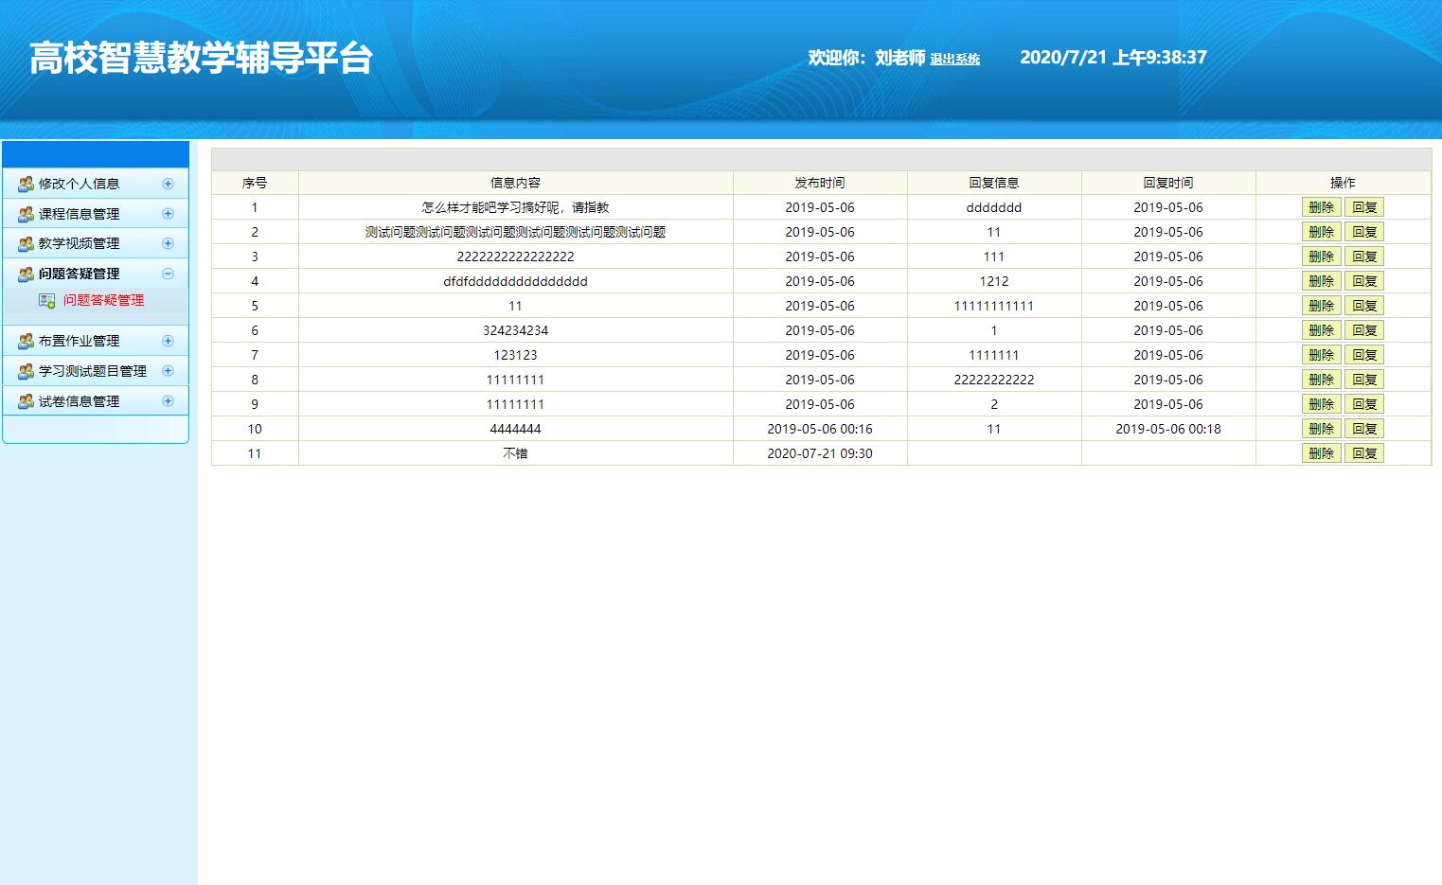The width and height of the screenshot is (1442, 885).
Task: Click the 课程信息管理 group icon
Action: [26, 213]
